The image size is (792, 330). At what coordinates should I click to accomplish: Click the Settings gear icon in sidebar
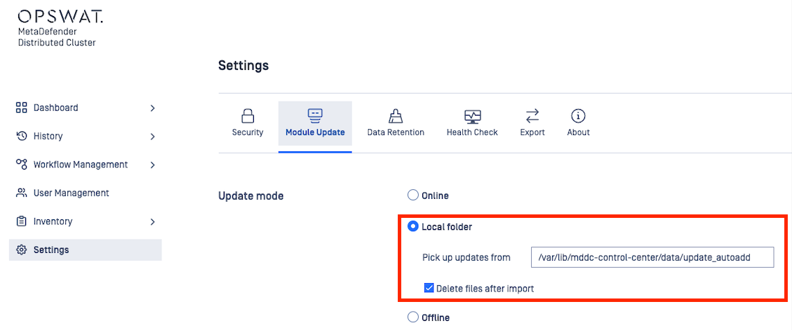[x=21, y=250]
